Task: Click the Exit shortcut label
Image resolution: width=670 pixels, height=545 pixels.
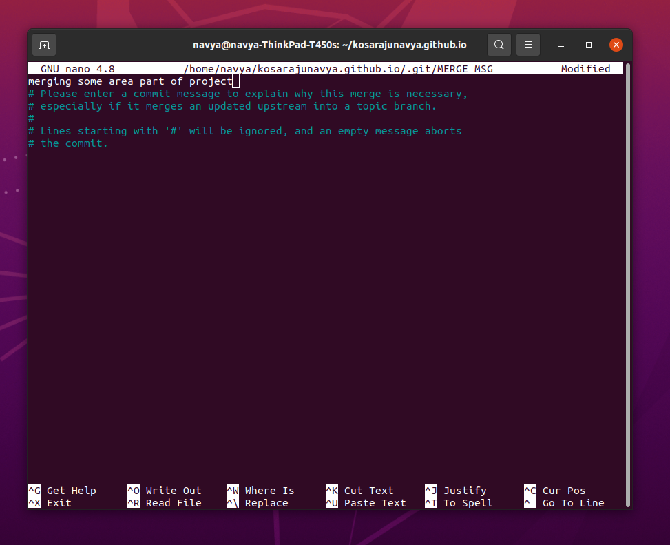Action: point(59,503)
